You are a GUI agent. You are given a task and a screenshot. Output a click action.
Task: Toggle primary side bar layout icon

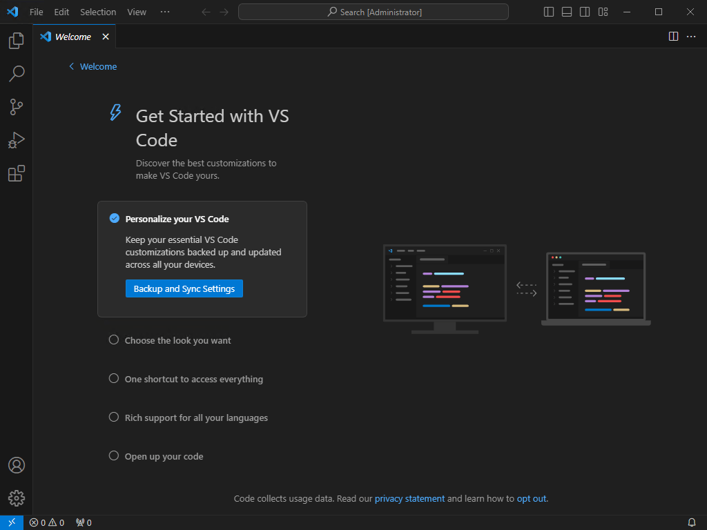(x=549, y=12)
